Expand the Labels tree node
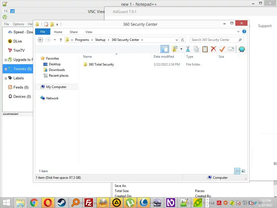277x208 pixels. (6, 78)
